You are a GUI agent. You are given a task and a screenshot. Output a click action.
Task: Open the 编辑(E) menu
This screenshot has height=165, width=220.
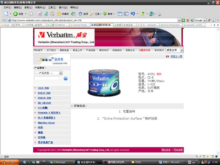18,8
